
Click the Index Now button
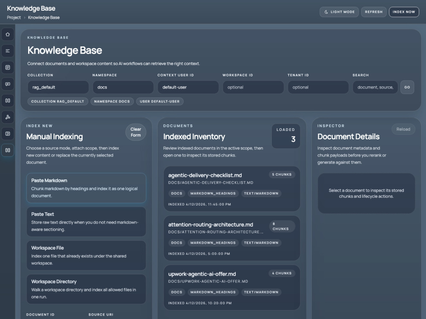[x=404, y=12]
